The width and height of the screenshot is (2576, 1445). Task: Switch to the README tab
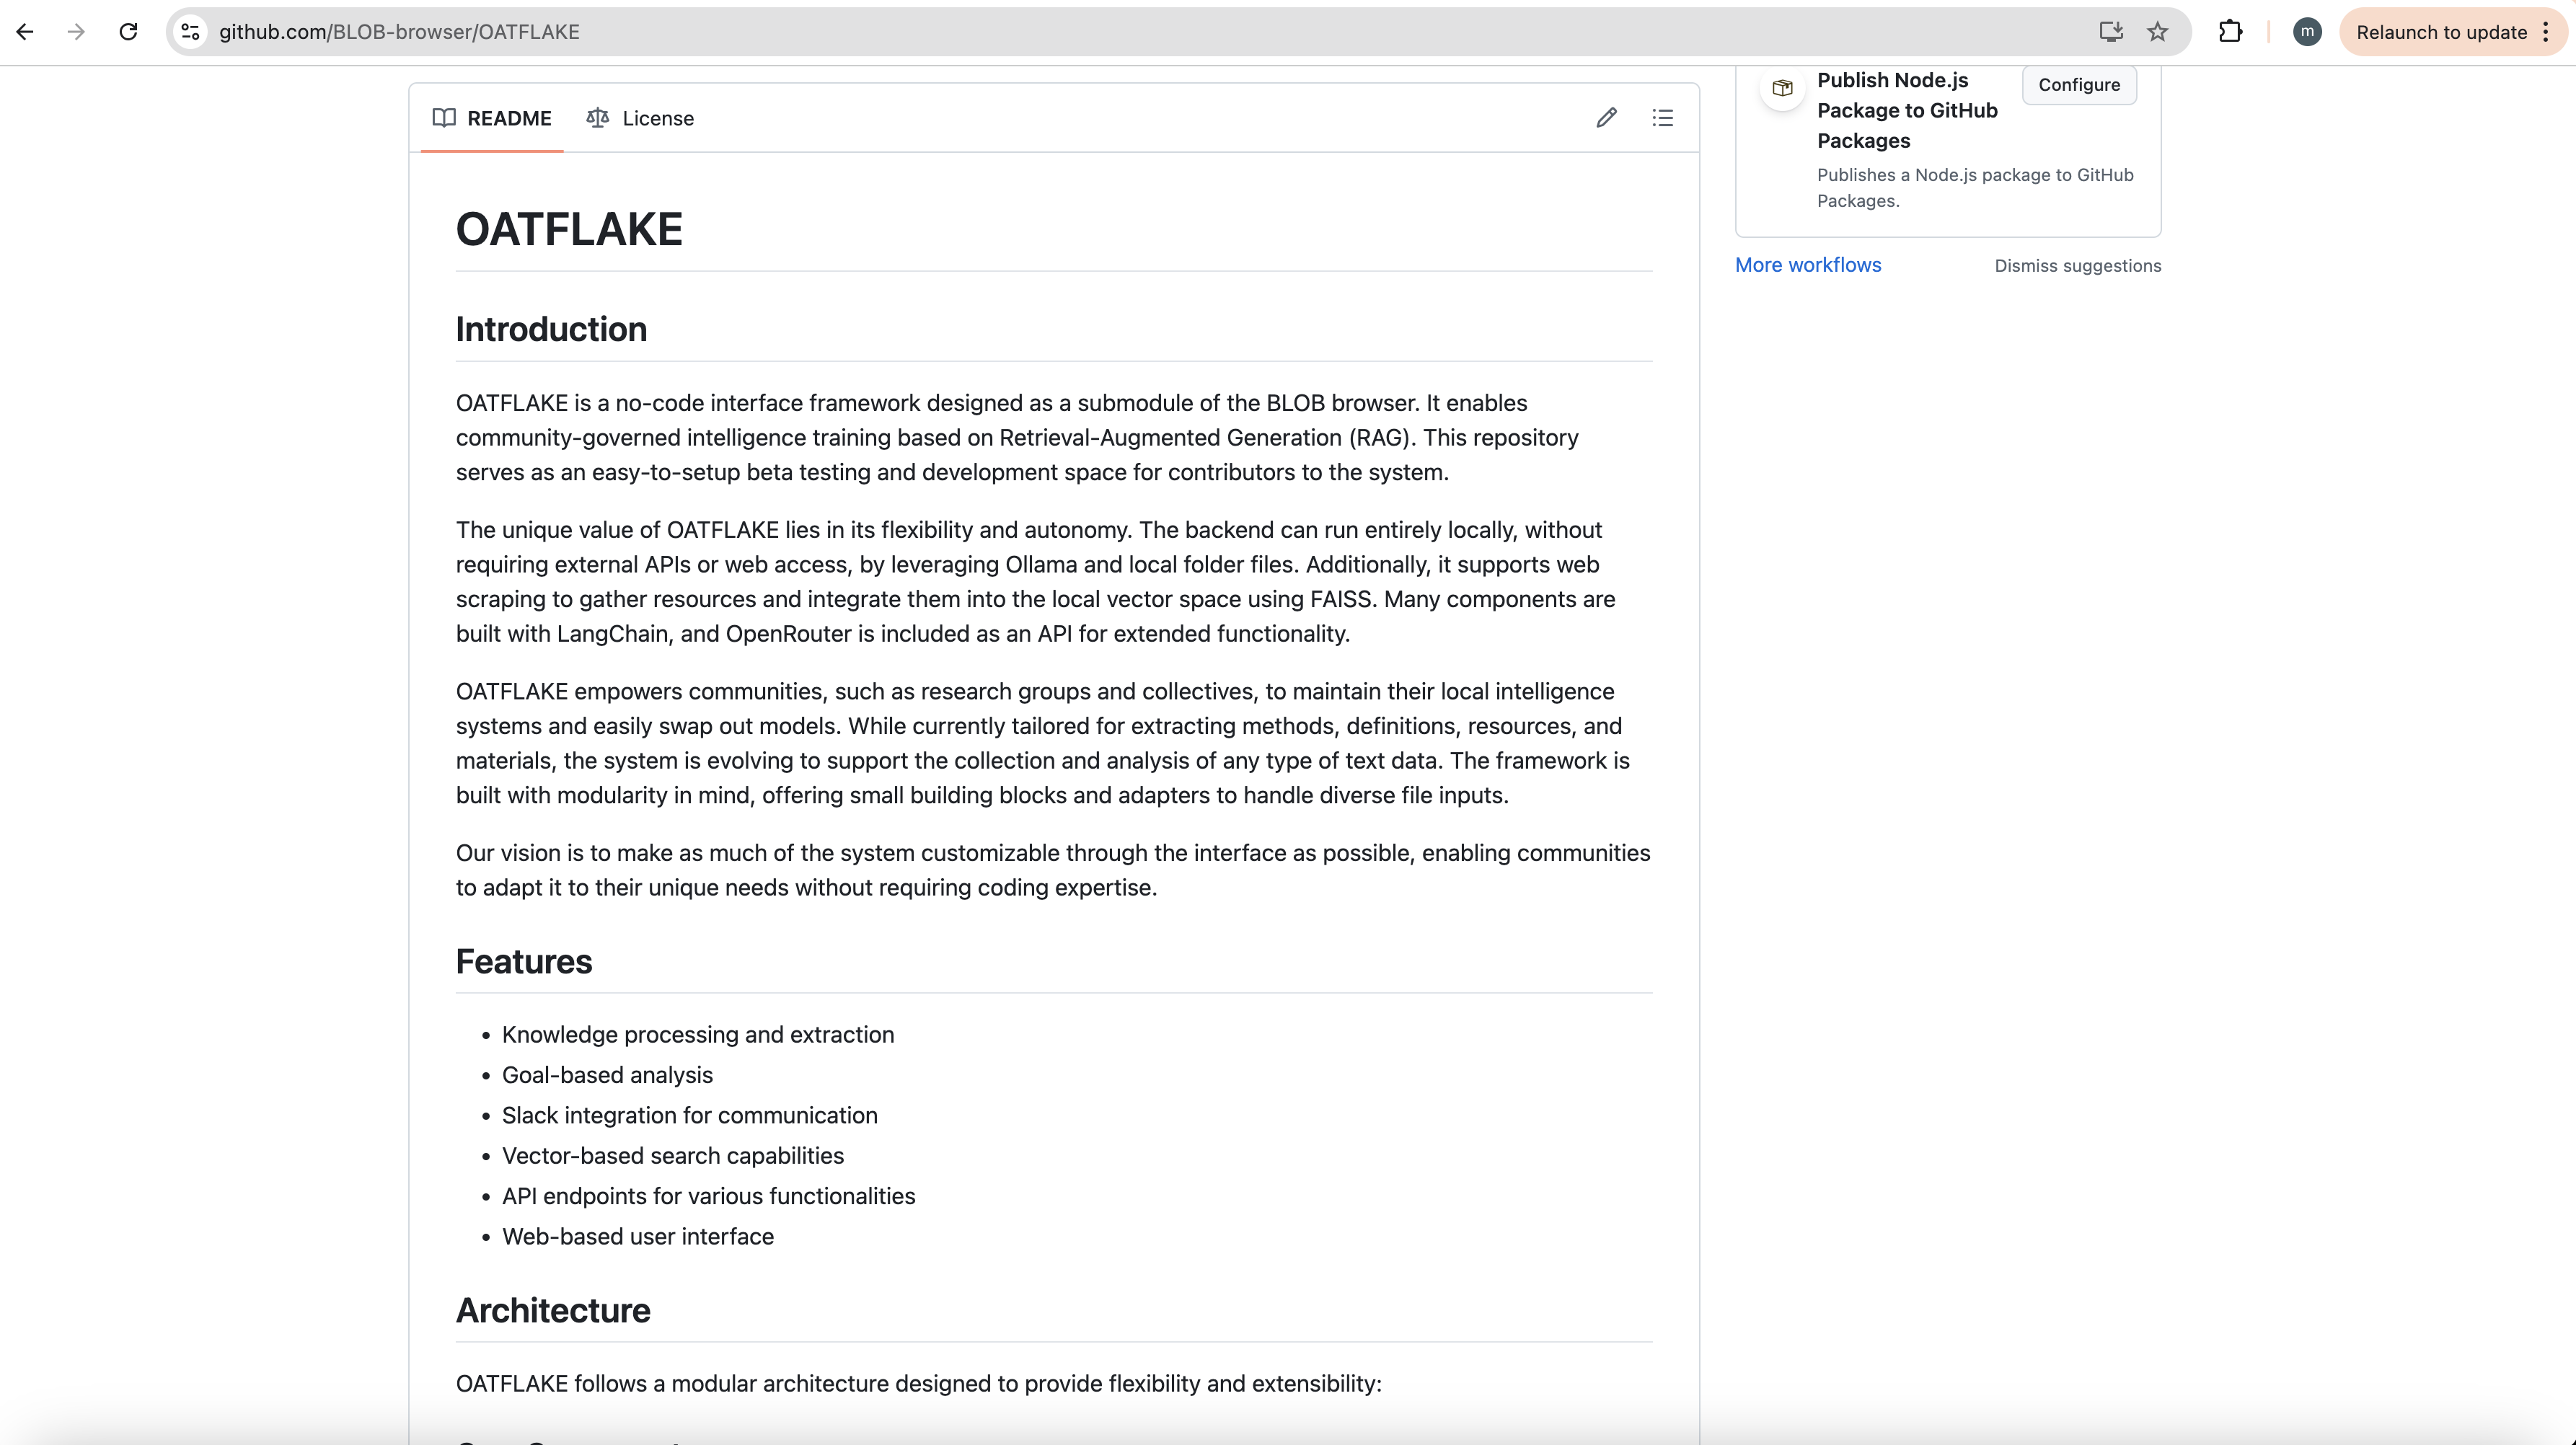[492, 118]
